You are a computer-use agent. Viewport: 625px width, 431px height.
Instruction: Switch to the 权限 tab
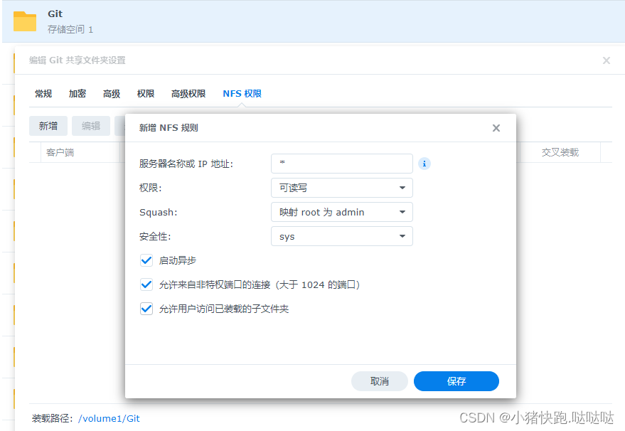[x=146, y=94]
